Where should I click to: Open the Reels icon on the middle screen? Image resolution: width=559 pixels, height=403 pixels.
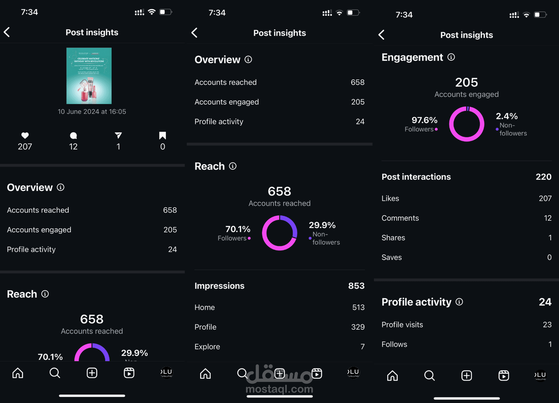317,373
